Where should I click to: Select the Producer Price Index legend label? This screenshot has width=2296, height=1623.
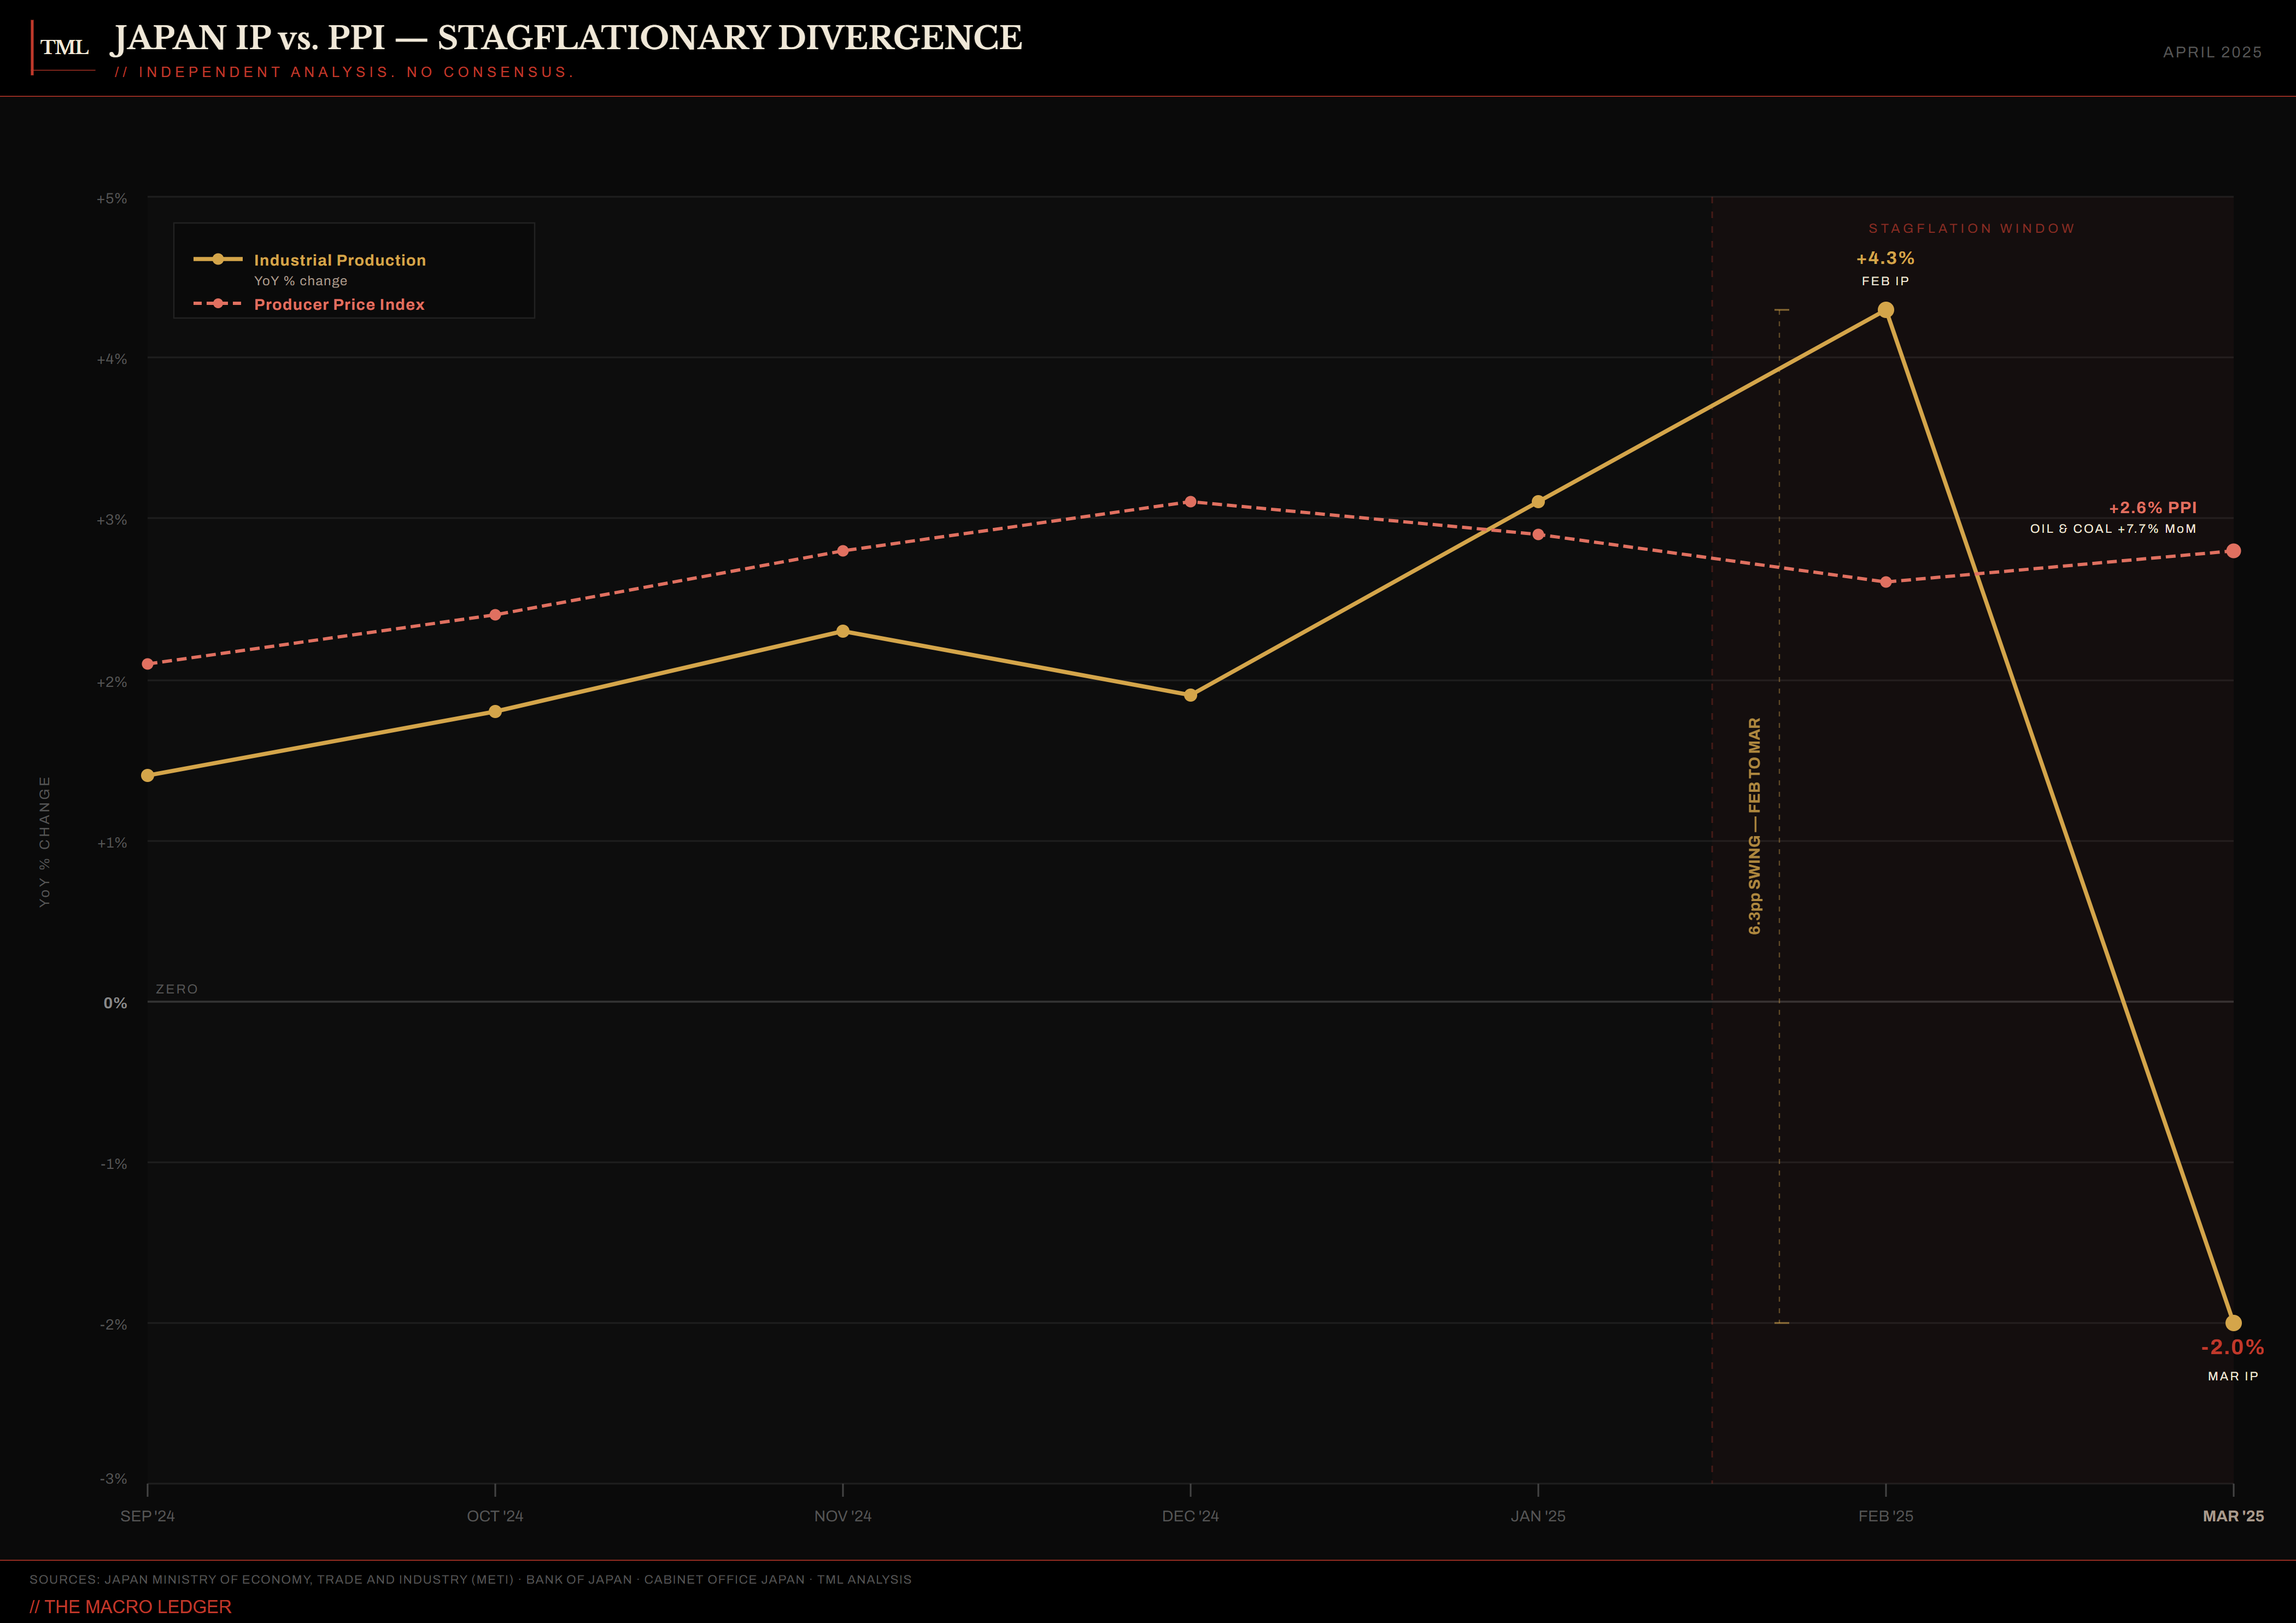339,305
